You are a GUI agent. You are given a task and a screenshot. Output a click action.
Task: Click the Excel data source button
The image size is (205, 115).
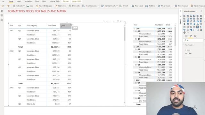(x=30, y=6)
